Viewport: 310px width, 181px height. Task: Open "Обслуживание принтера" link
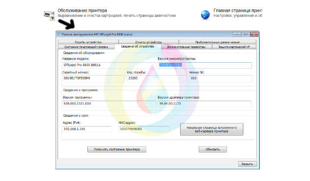pyautogui.click(x=82, y=10)
